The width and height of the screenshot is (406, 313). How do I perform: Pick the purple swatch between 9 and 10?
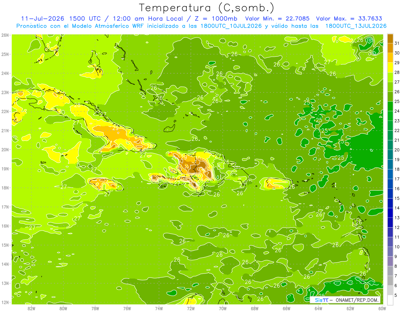pos(390,252)
